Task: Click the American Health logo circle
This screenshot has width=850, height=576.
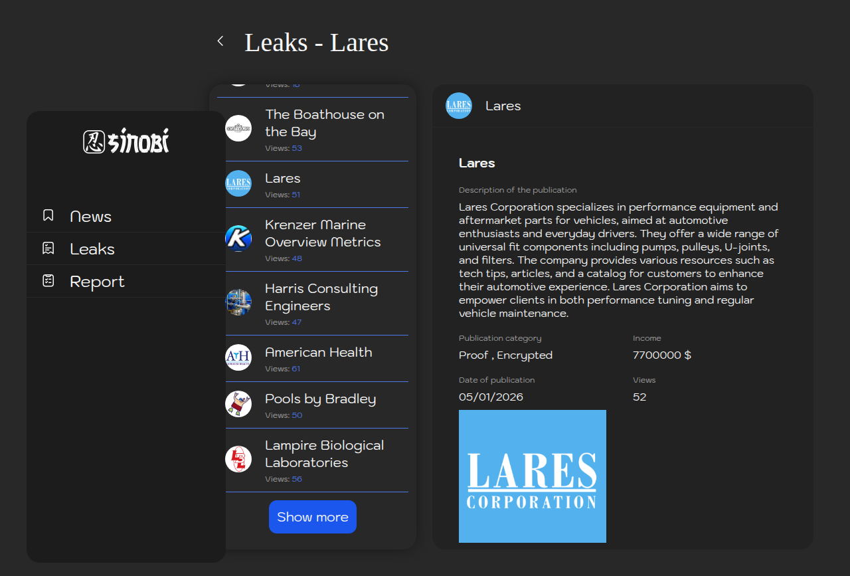Action: tap(238, 357)
